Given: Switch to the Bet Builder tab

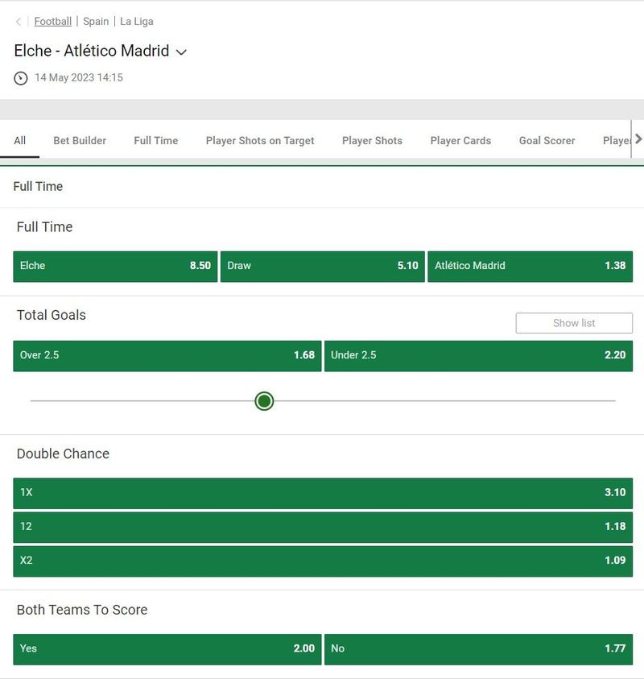Looking at the screenshot, I should click(x=80, y=140).
